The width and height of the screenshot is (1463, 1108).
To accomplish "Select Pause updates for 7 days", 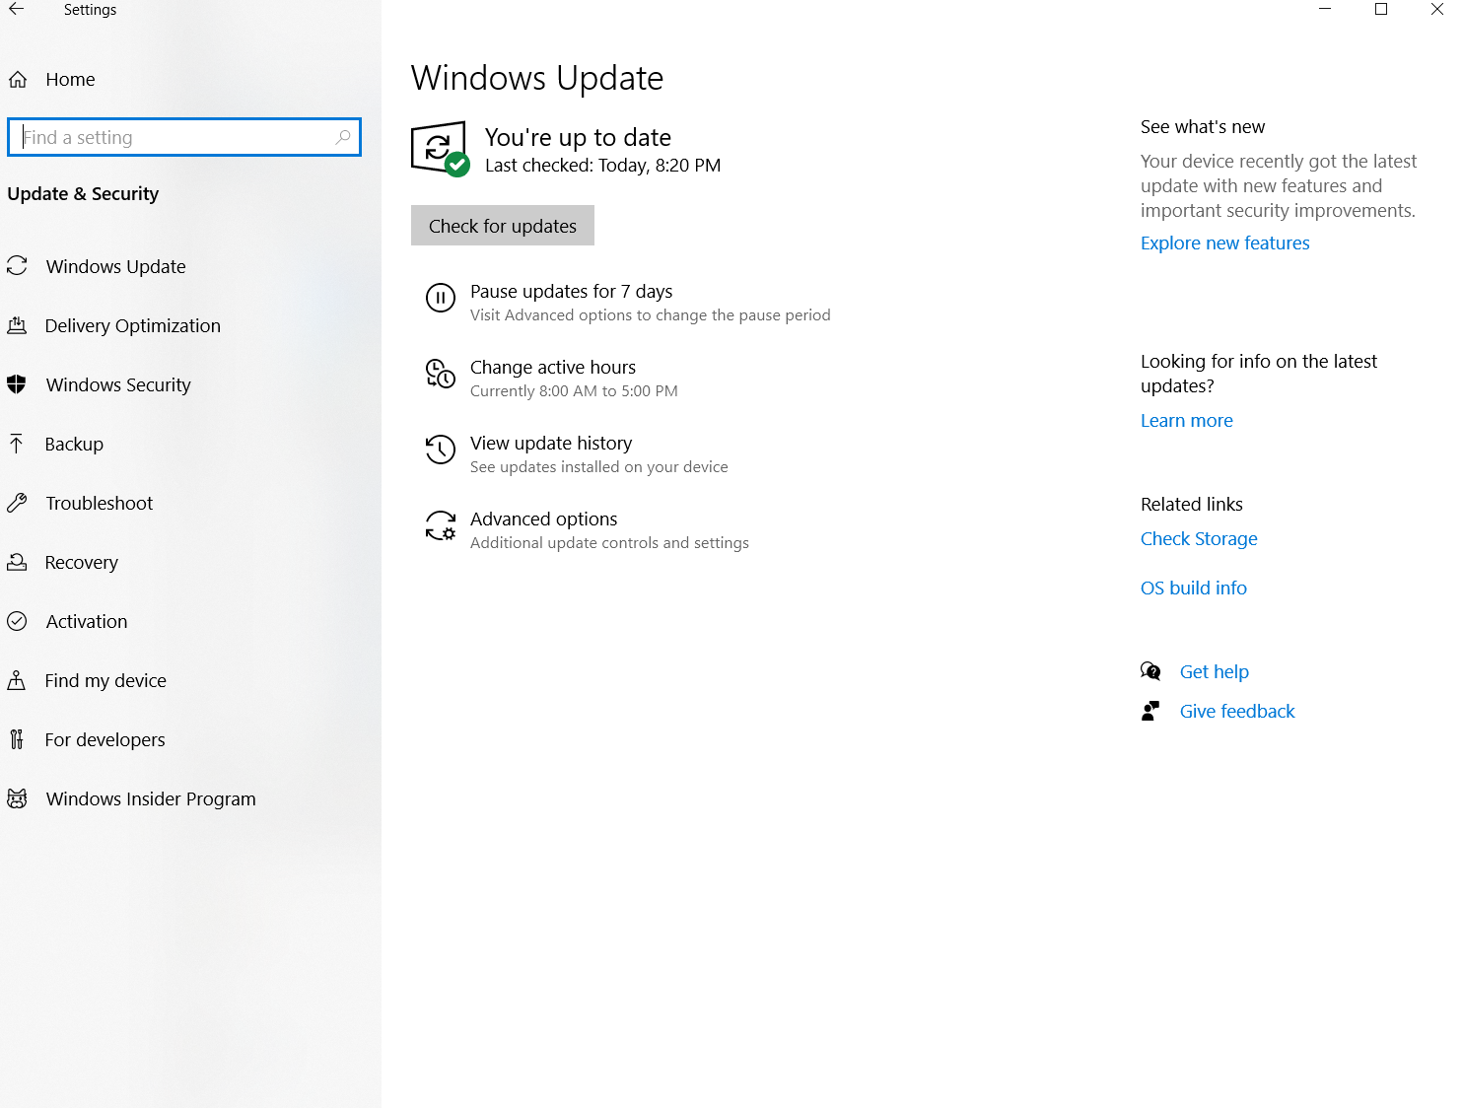I will coord(572,292).
